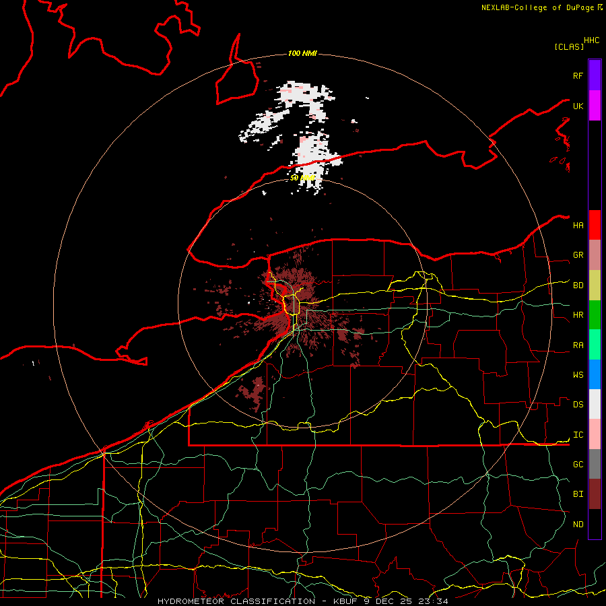Click the HR legend label
Image resolution: width=606 pixels, height=606 pixels.
tap(578, 315)
